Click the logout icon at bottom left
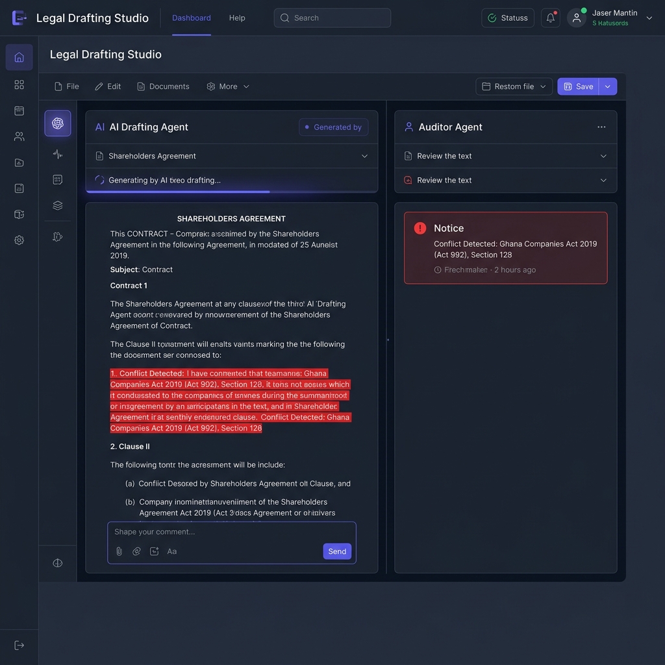 [19, 645]
